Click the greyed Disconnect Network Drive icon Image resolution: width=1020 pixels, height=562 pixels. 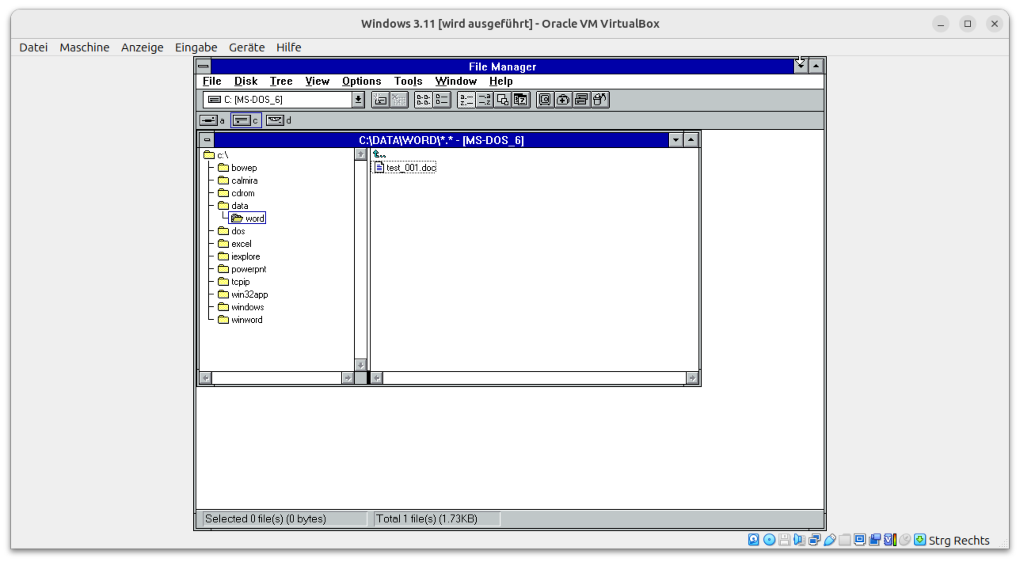point(399,100)
